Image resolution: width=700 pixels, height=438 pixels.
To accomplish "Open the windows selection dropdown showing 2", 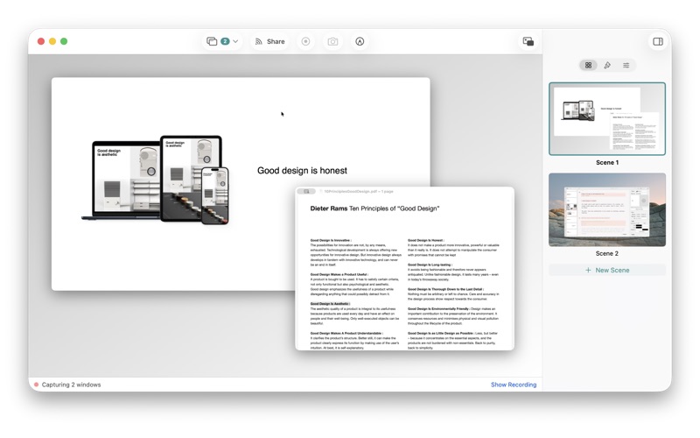I will coord(222,41).
